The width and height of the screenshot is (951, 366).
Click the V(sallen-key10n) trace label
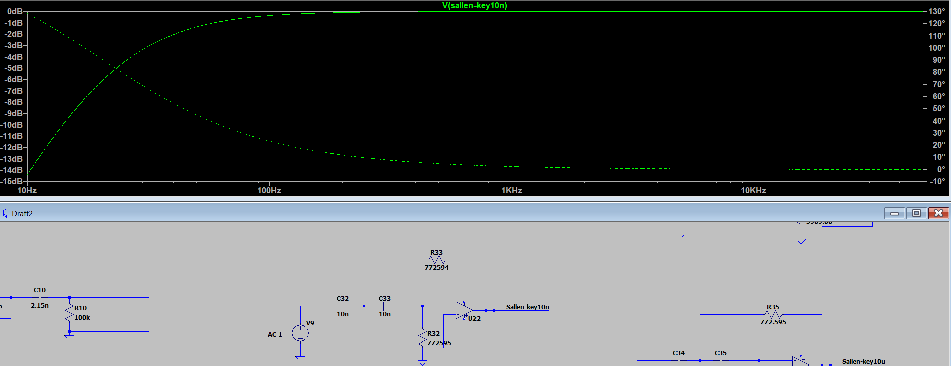coord(474,5)
